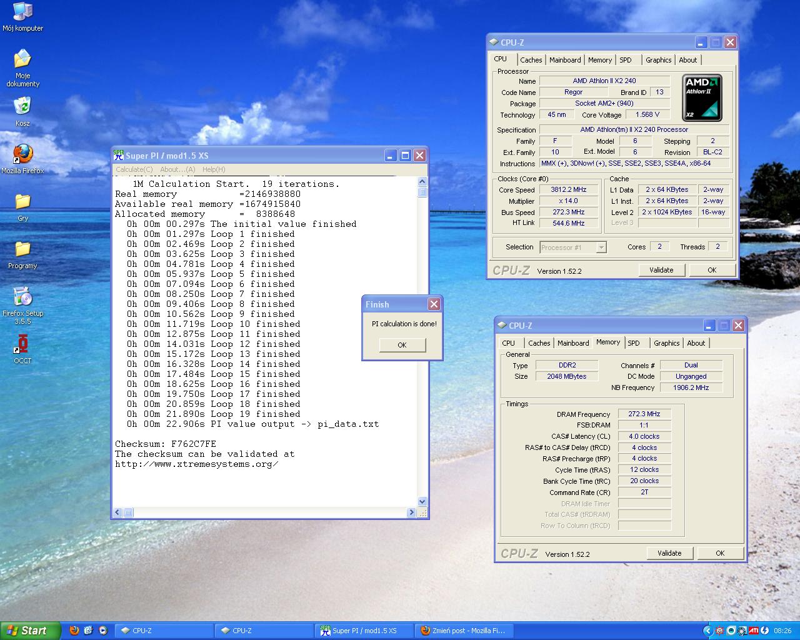The width and height of the screenshot is (800, 640).
Task: Open the OCCT desktop shortcut
Action: coord(22,344)
